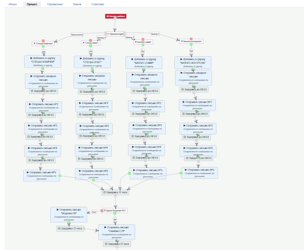Click green connector right of leftmost письмо №5
The width and height of the screenshot is (304, 250).
(60, 176)
